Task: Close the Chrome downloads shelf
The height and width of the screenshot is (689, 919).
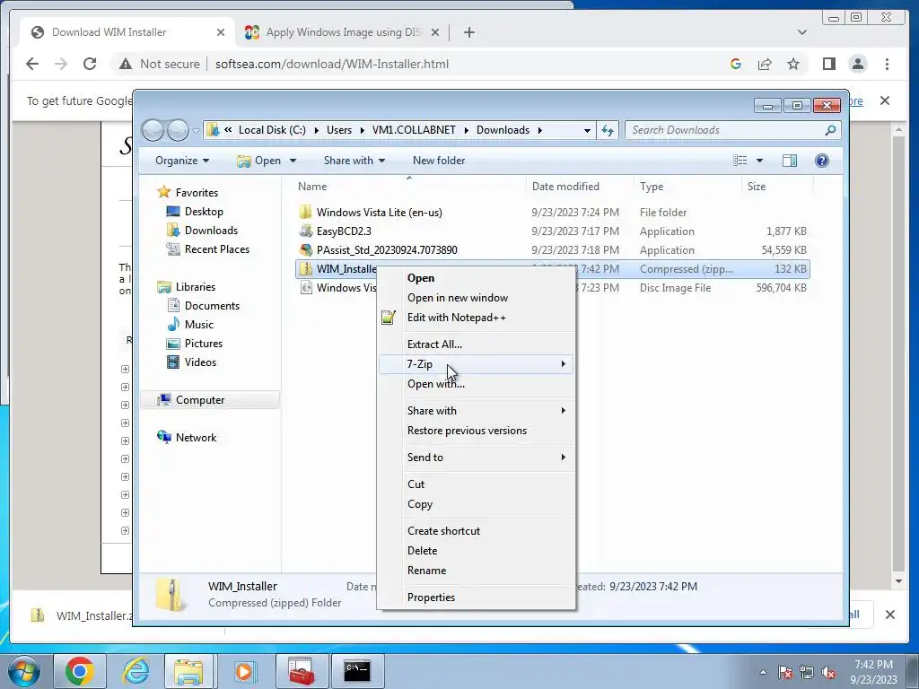Action: tap(889, 615)
